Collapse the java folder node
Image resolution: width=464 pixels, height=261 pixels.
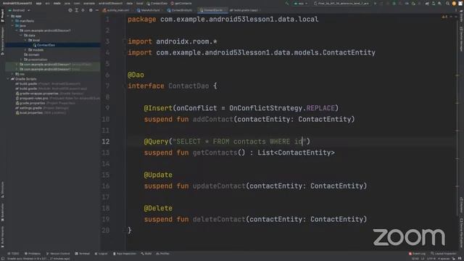pos(12,26)
